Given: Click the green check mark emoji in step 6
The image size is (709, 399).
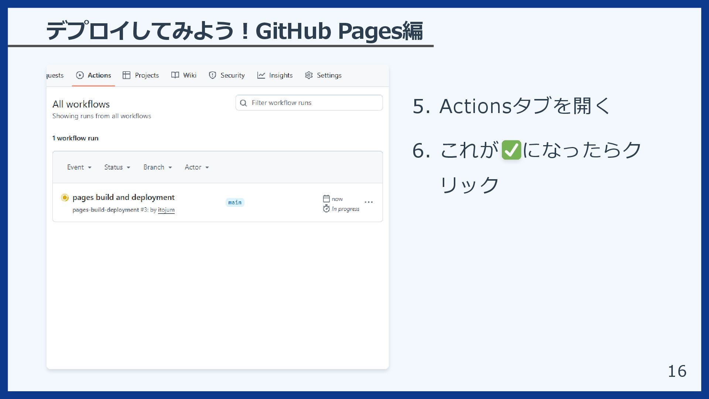Looking at the screenshot, I should pyautogui.click(x=511, y=150).
